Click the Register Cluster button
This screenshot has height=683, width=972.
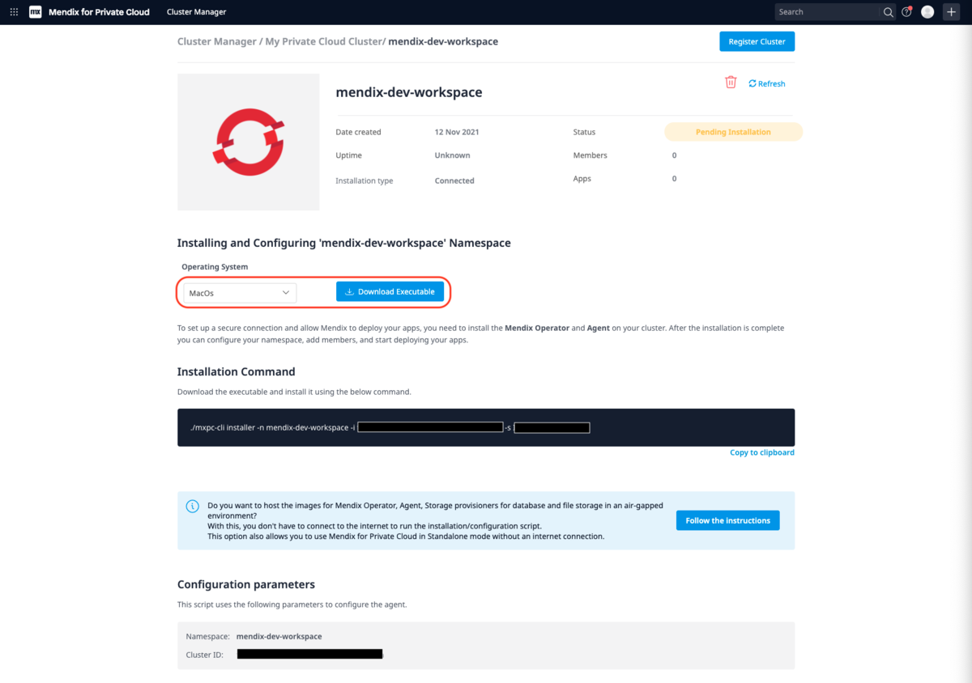coord(757,41)
